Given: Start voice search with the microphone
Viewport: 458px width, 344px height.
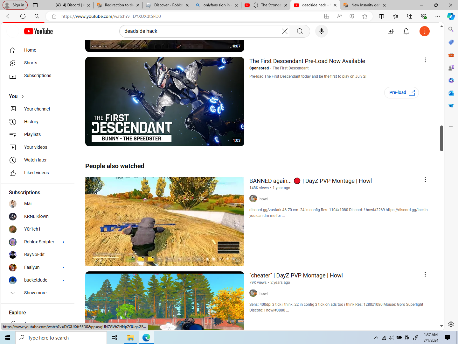Looking at the screenshot, I should pyautogui.click(x=322, y=31).
